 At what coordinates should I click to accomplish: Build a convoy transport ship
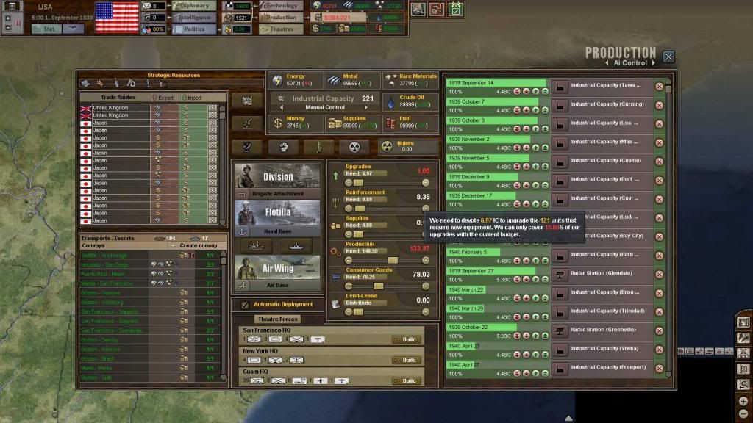[255, 247]
